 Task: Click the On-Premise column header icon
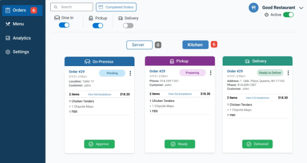tap(88, 62)
